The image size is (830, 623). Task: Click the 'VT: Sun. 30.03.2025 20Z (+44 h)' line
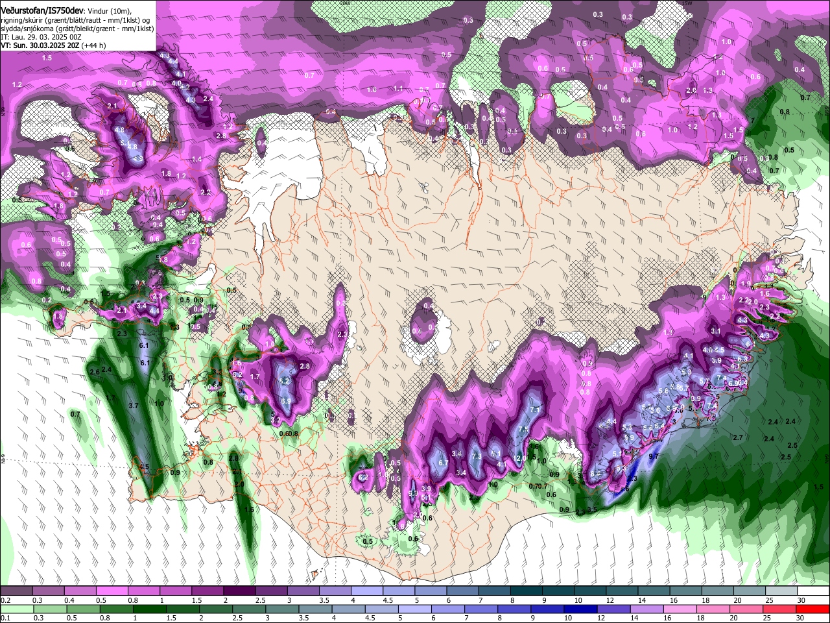click(53, 46)
